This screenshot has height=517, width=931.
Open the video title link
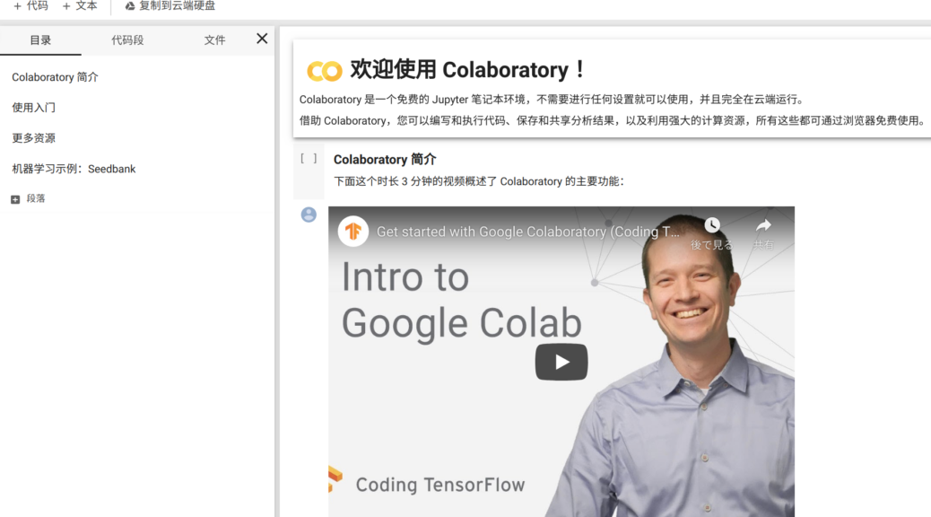[528, 232]
